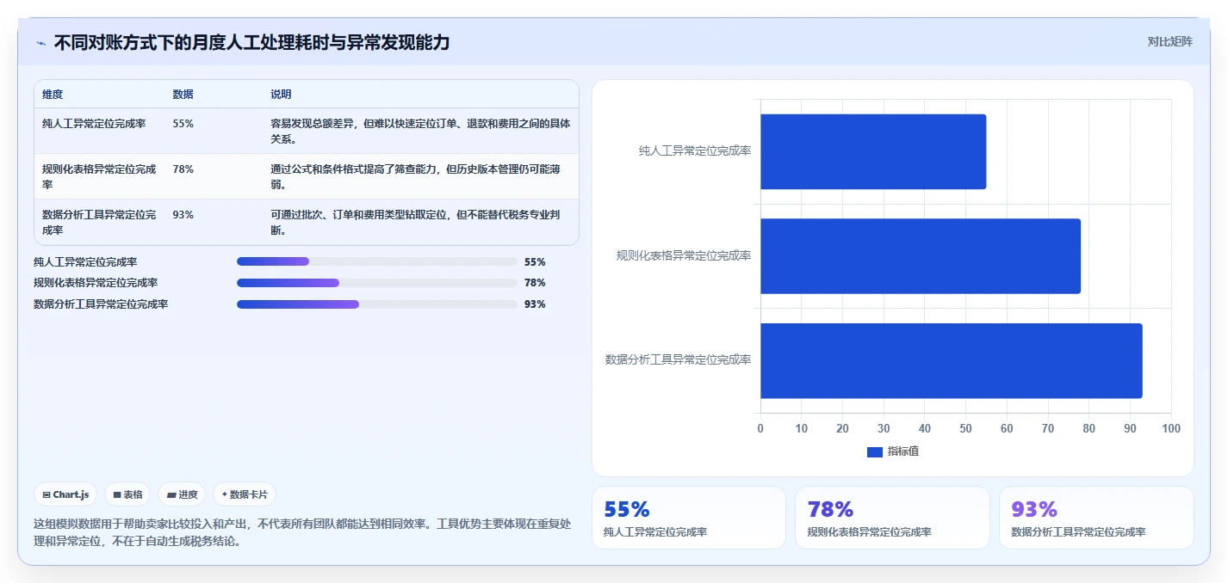Viewport: 1228px width, 583px height.
Task: Select the 78% data card
Action: click(x=892, y=518)
